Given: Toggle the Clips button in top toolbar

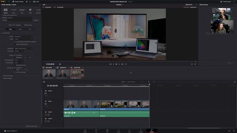Looking at the screenshot, I should 36,1.
